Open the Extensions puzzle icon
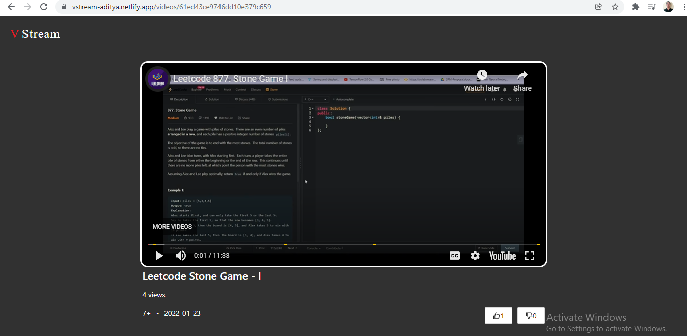Screen dimensions: 687x336 coord(636,7)
